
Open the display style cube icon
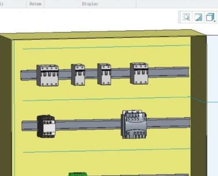point(211,17)
